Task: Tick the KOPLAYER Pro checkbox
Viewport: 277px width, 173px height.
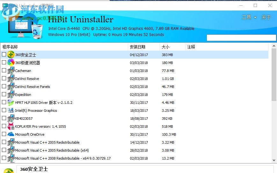Action: [x=4, y=126]
